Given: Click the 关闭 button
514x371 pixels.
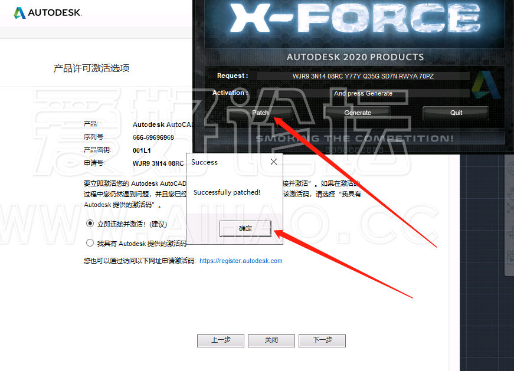Looking at the screenshot, I should [x=271, y=340].
